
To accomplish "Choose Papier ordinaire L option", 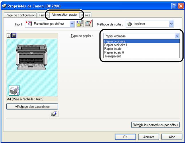I will coord(142,45).
